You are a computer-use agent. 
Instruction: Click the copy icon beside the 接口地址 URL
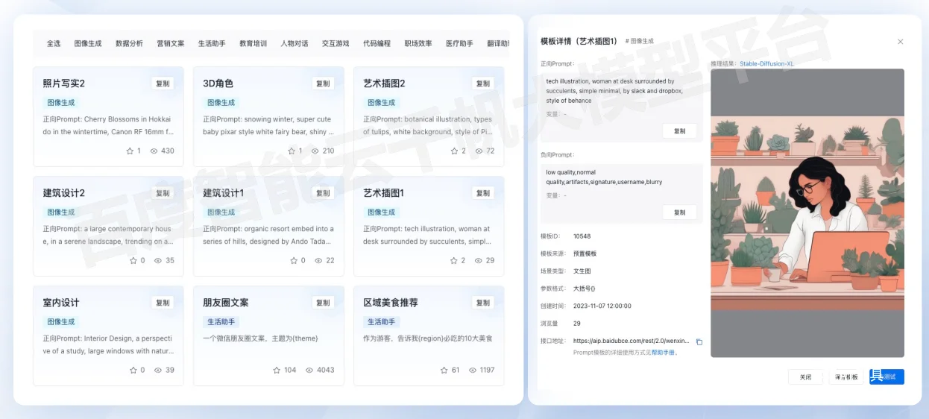699,341
